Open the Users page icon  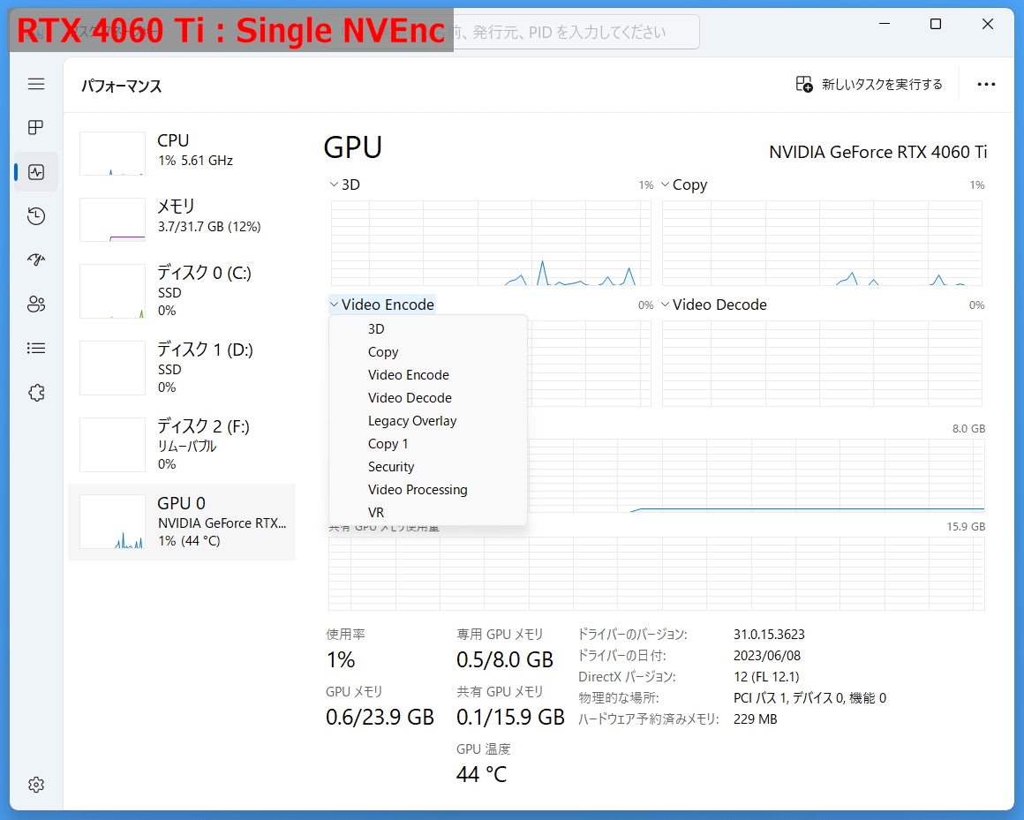coord(36,305)
